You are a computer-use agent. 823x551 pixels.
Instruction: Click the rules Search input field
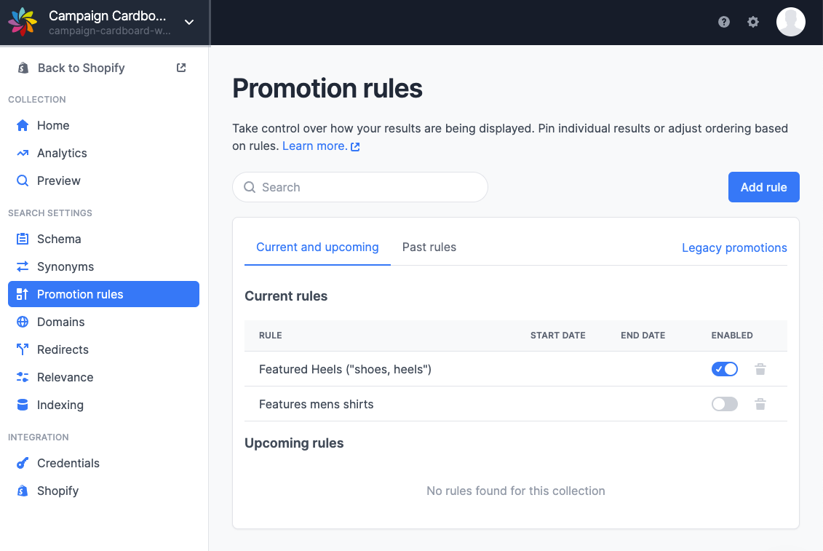tap(360, 187)
